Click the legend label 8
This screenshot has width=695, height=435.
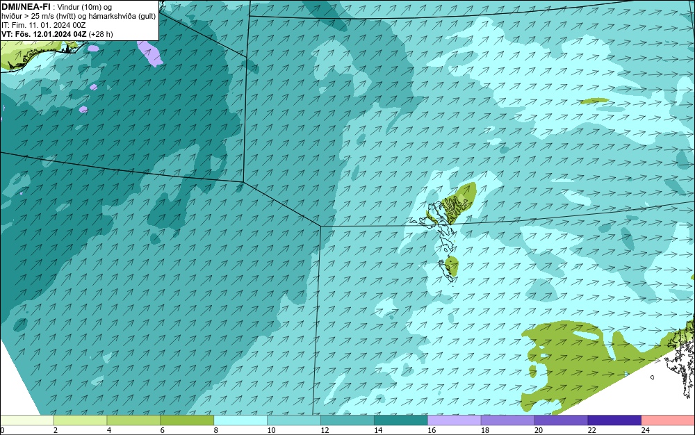point(216,430)
